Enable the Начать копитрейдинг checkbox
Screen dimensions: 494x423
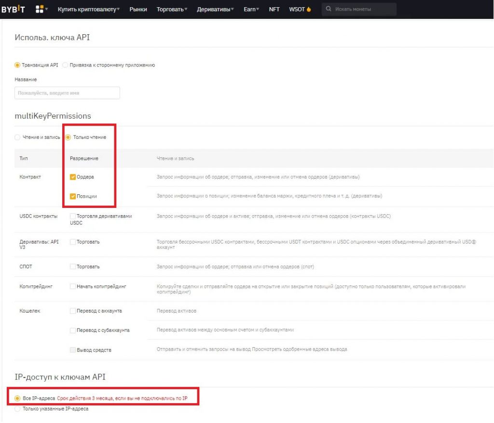pyautogui.click(x=73, y=287)
